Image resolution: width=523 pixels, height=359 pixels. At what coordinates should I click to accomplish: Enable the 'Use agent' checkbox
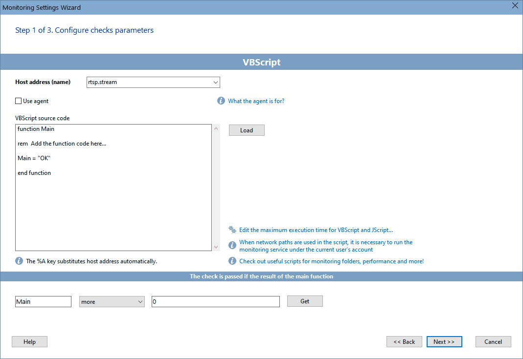pyautogui.click(x=18, y=101)
